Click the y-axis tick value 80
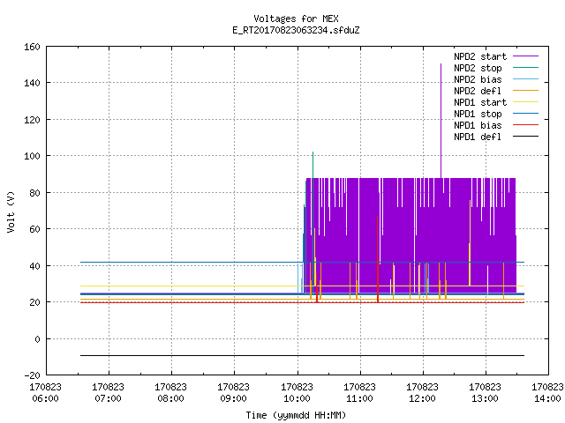The width and height of the screenshot is (565, 423). click(34, 193)
